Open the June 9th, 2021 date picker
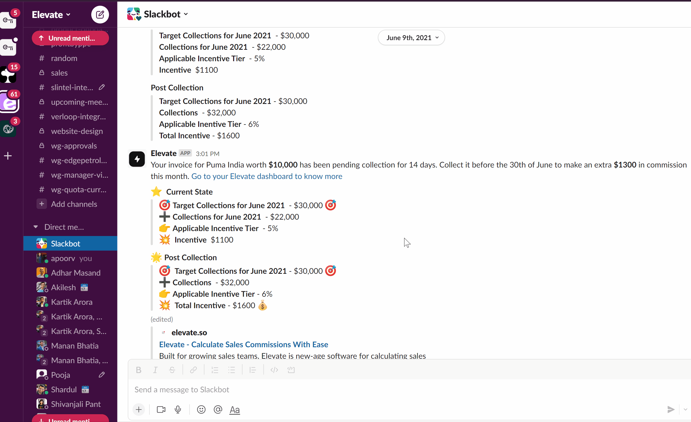Viewport: 691px width, 422px height. [411, 38]
